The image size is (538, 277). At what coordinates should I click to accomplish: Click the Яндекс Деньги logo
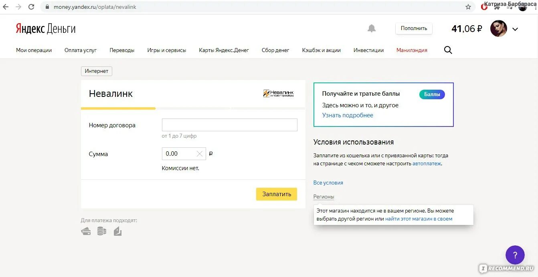point(46,28)
